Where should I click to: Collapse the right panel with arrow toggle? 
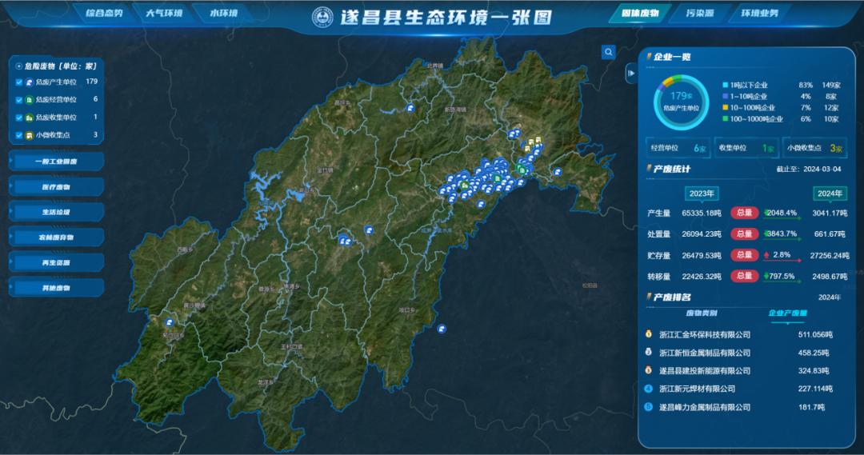(631, 74)
